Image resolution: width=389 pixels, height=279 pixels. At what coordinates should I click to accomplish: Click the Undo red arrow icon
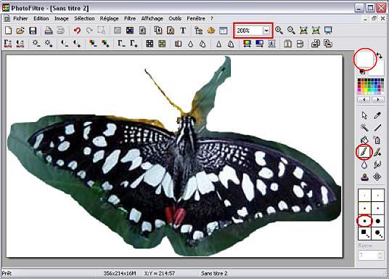77,31
